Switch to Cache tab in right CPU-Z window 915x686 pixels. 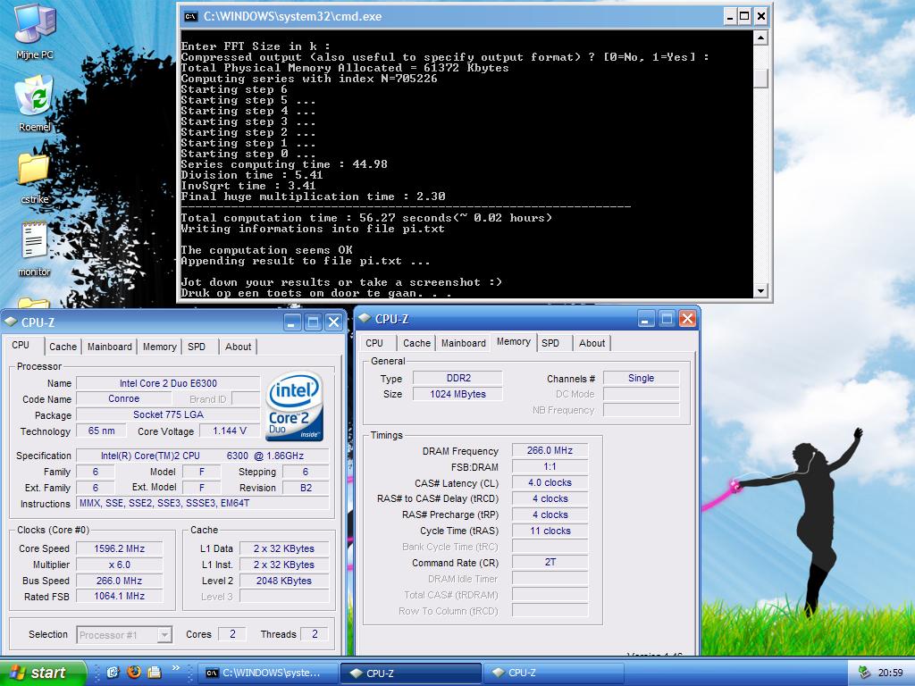point(416,343)
